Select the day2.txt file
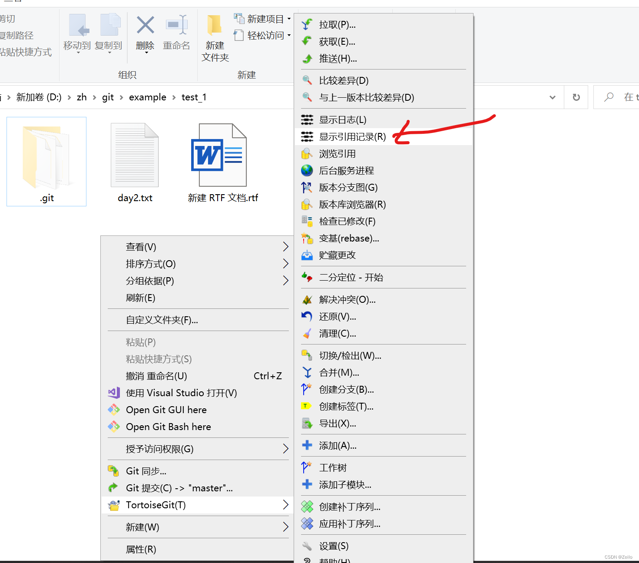 click(135, 163)
